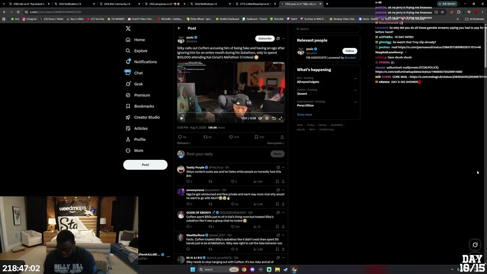Open more options on Teddy Purple's reply
The height and width of the screenshot is (274, 487).
pos(283,167)
